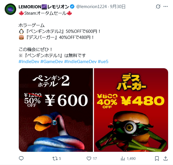The width and height of the screenshot is (173, 165).
Task: Bookmark this post
Action: (x=157, y=158)
